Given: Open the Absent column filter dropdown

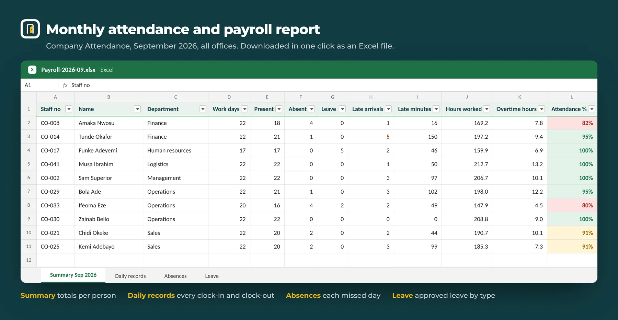Looking at the screenshot, I should pyautogui.click(x=311, y=109).
